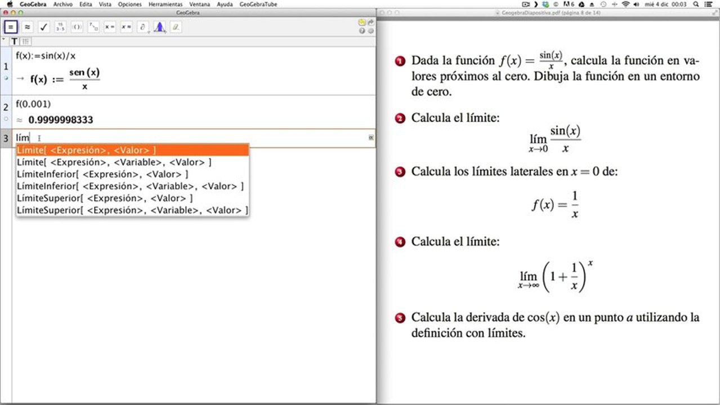The image size is (720, 405).
Task: Toggle visibility circle of row 1 f(x)
Action: pos(6,78)
